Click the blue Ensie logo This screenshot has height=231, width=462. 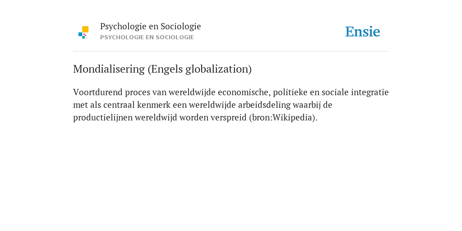click(363, 32)
